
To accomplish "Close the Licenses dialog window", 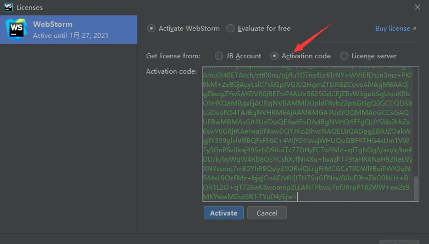I will tap(417, 7).
